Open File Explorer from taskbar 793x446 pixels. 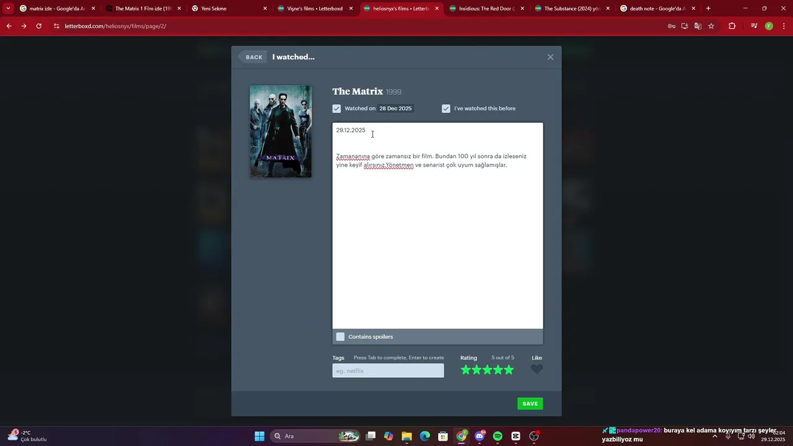point(406,436)
